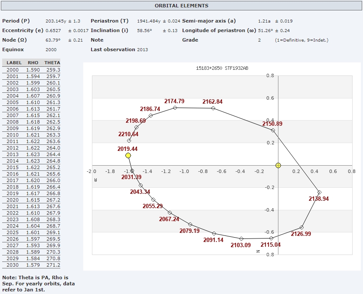This screenshot has width=363, height=294.
Task: Click the 2091.14 epoch label on plot
Action: pos(213,240)
